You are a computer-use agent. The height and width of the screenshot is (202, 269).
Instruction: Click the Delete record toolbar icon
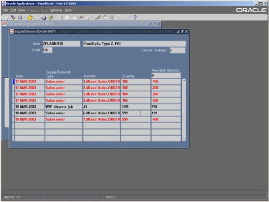(x=88, y=17)
